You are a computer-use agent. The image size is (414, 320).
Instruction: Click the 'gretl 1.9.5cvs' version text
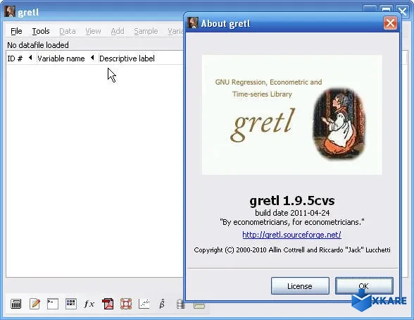[292, 201]
